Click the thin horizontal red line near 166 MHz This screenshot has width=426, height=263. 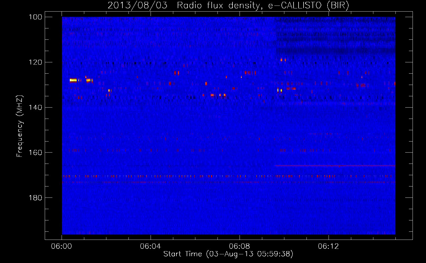[335, 166]
